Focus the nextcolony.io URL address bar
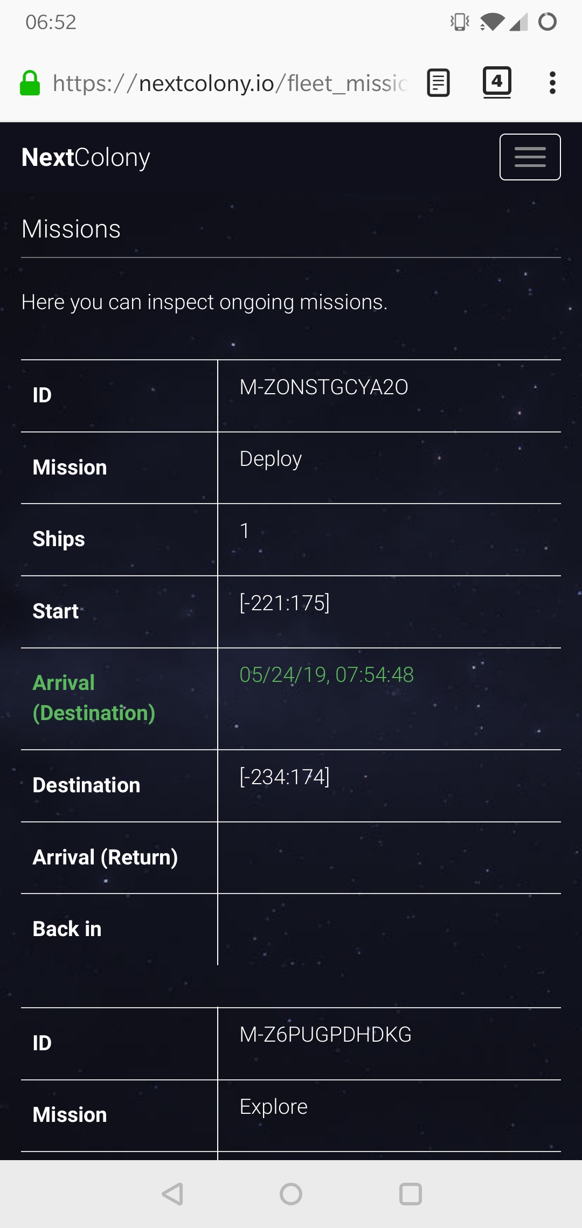This screenshot has height=1228, width=582. coord(230,83)
